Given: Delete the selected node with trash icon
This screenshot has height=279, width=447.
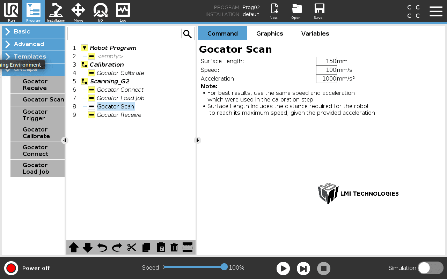Looking at the screenshot, I should (x=174, y=247).
